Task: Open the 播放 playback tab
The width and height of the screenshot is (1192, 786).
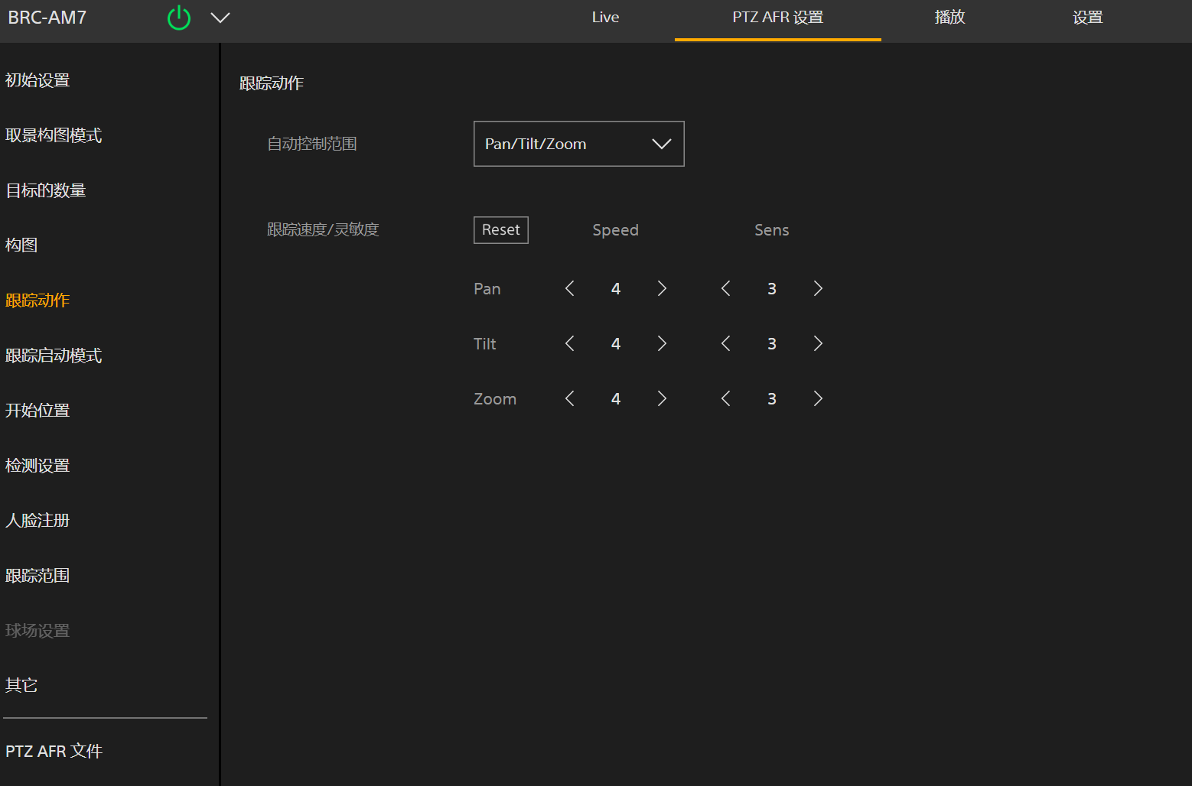Action: [949, 18]
